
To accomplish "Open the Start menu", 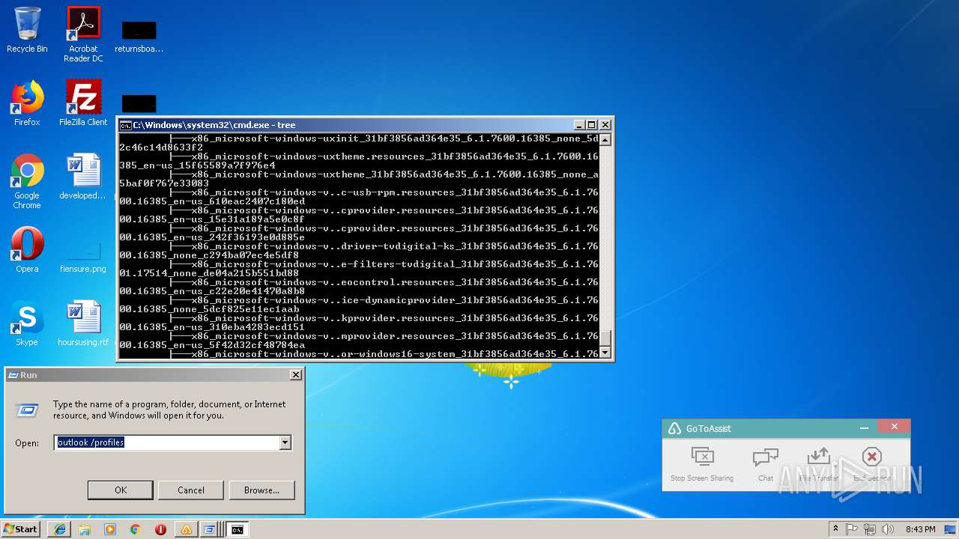I will pos(20,529).
